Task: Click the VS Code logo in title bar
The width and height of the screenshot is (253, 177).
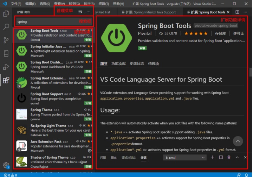Action: tap(5, 4)
